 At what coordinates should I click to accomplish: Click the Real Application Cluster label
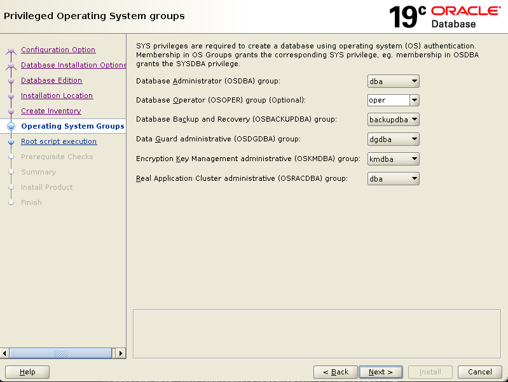click(242, 178)
